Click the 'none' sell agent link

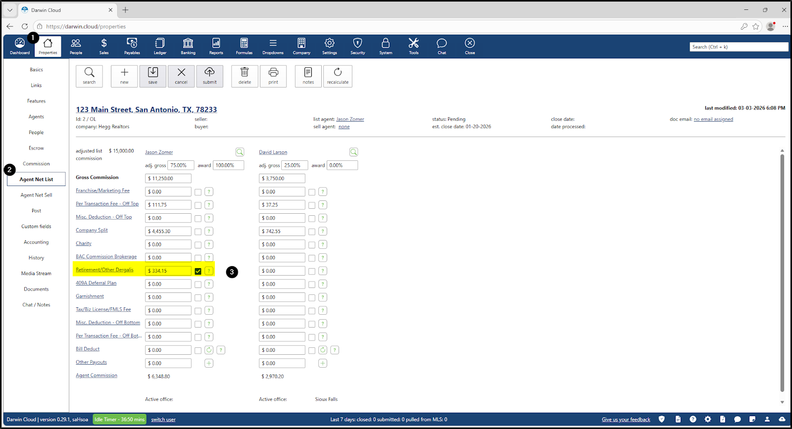[344, 127]
